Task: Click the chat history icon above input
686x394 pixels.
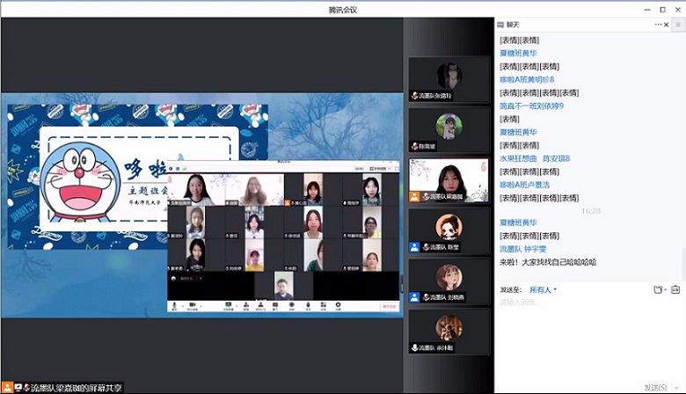Action: click(677, 289)
